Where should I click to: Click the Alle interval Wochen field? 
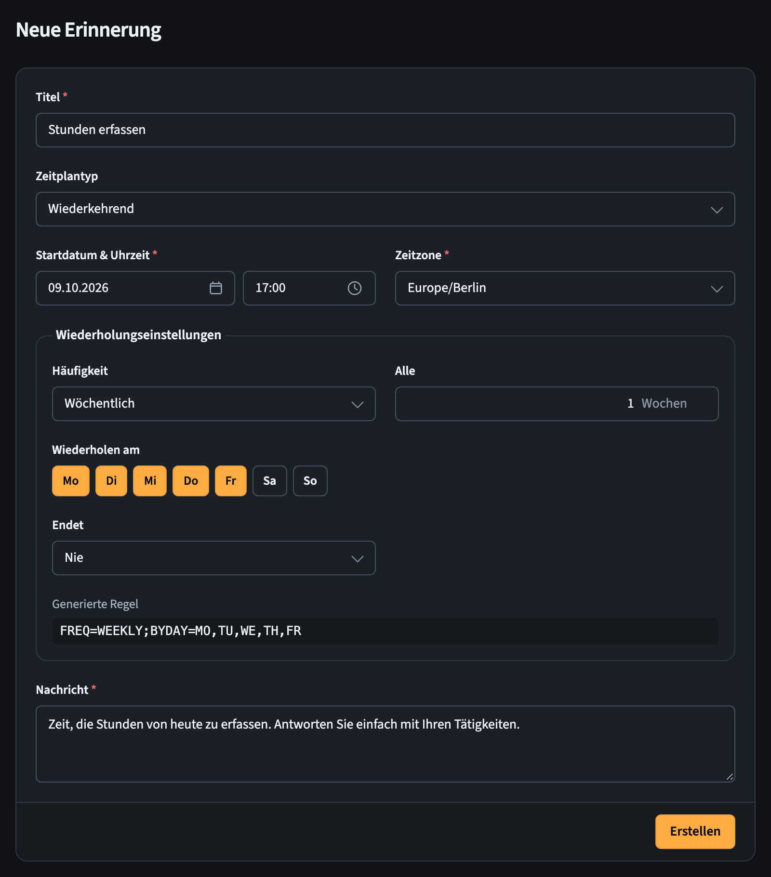557,404
